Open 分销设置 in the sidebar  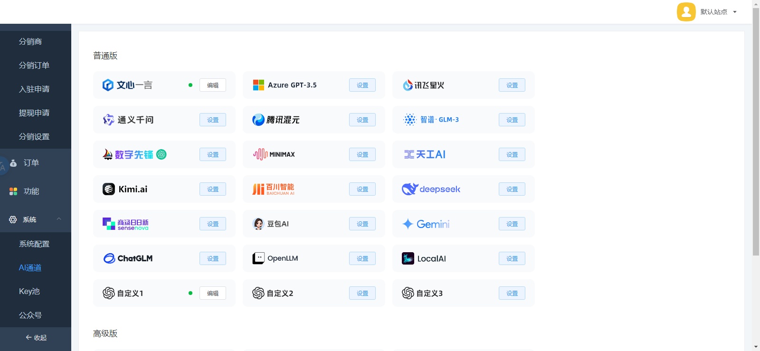(x=34, y=137)
